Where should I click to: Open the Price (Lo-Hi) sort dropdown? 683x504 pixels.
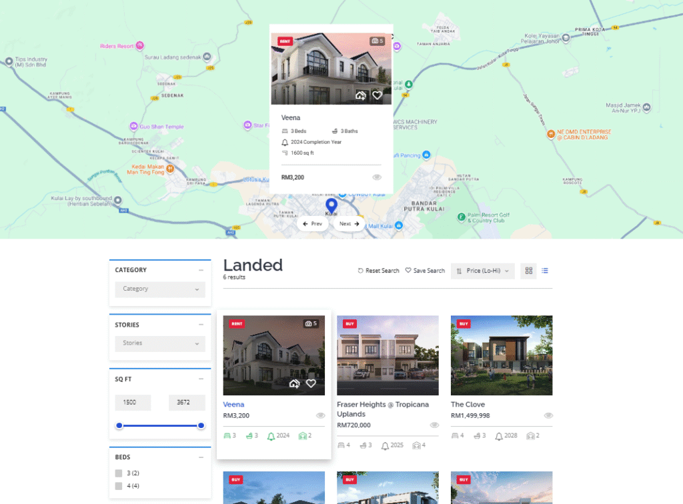(483, 271)
